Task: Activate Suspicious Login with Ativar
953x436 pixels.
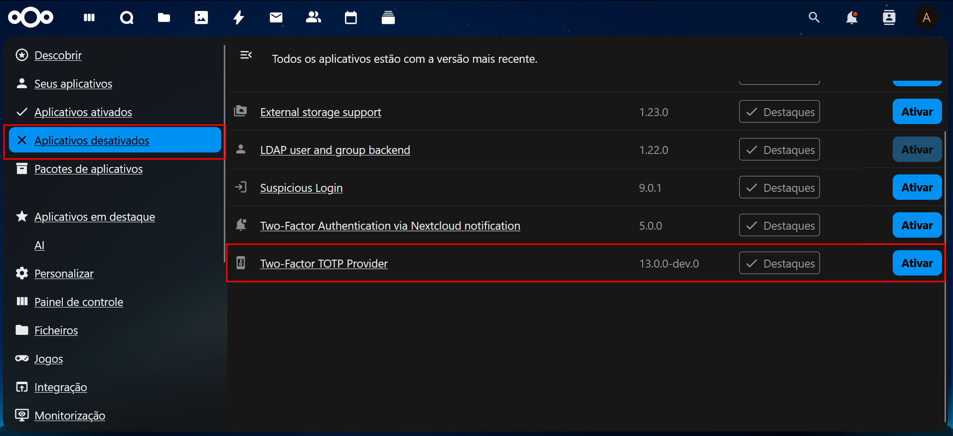Action: coord(917,187)
